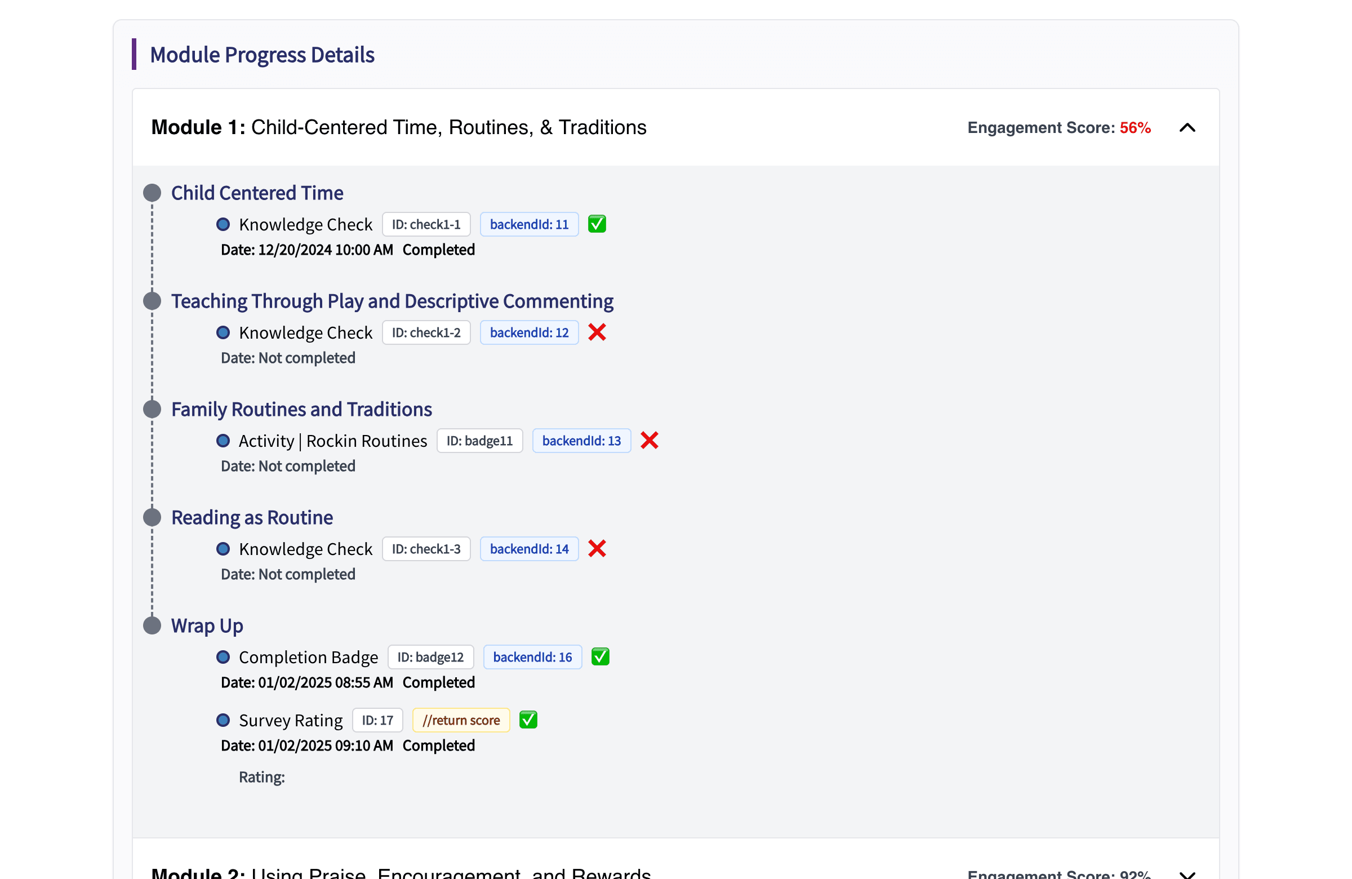
Task: Click the blue bullet beside the check1-2 Knowledge Check
Action: coord(223,332)
